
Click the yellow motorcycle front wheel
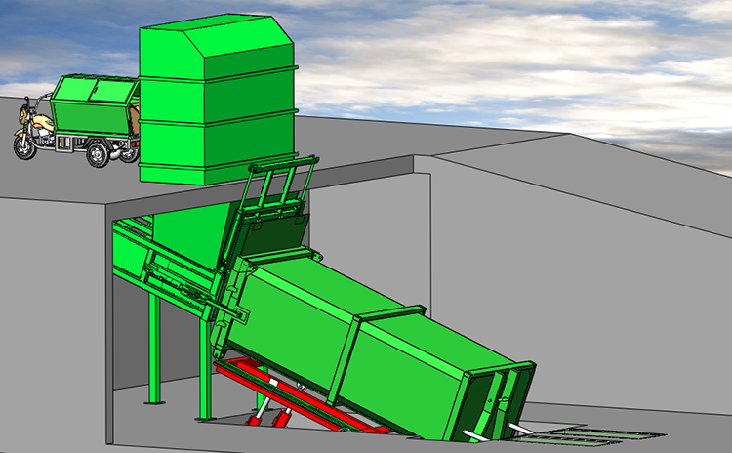[x=24, y=147]
